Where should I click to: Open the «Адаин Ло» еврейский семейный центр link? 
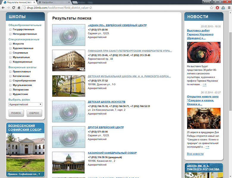coord(117,26)
